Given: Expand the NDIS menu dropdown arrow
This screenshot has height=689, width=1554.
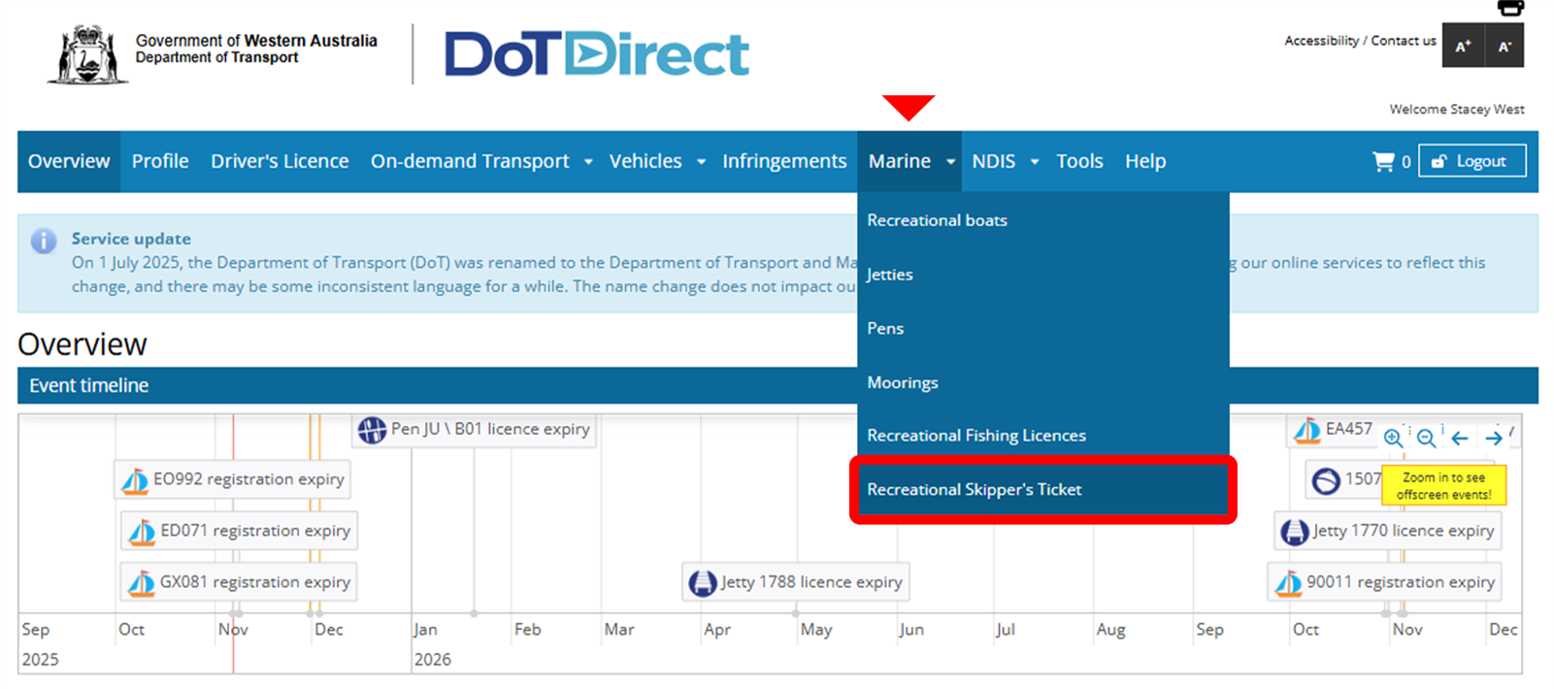Looking at the screenshot, I should pos(1035,162).
